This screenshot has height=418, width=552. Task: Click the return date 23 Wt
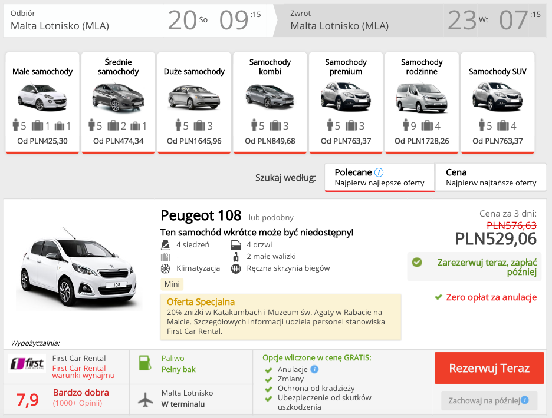[468, 20]
